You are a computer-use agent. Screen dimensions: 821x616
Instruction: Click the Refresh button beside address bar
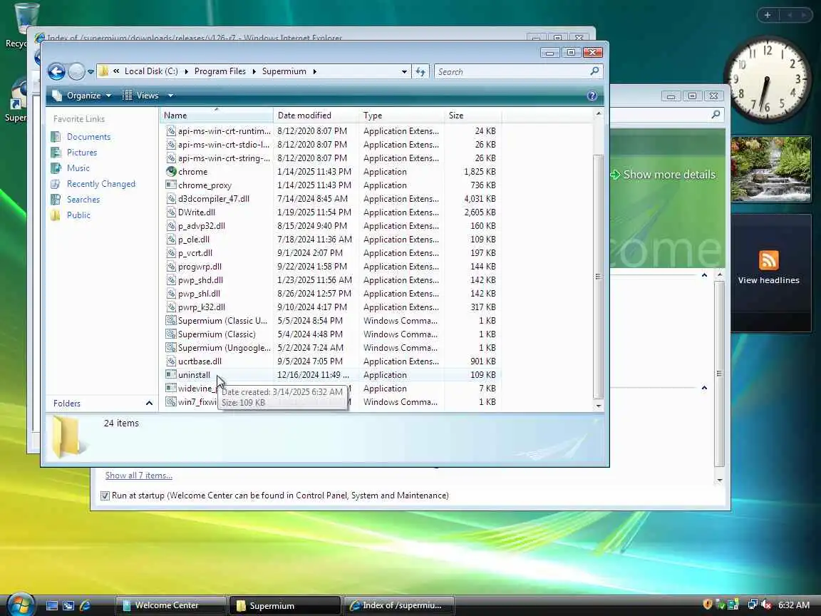tap(420, 72)
